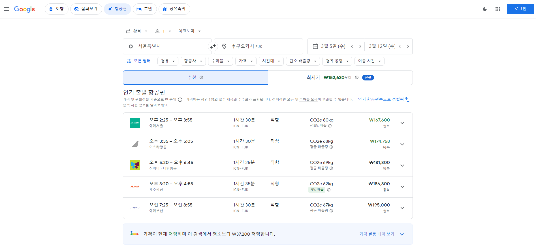The image size is (536, 247).
Task: Show info icon next to 추천
Action: point(201,77)
